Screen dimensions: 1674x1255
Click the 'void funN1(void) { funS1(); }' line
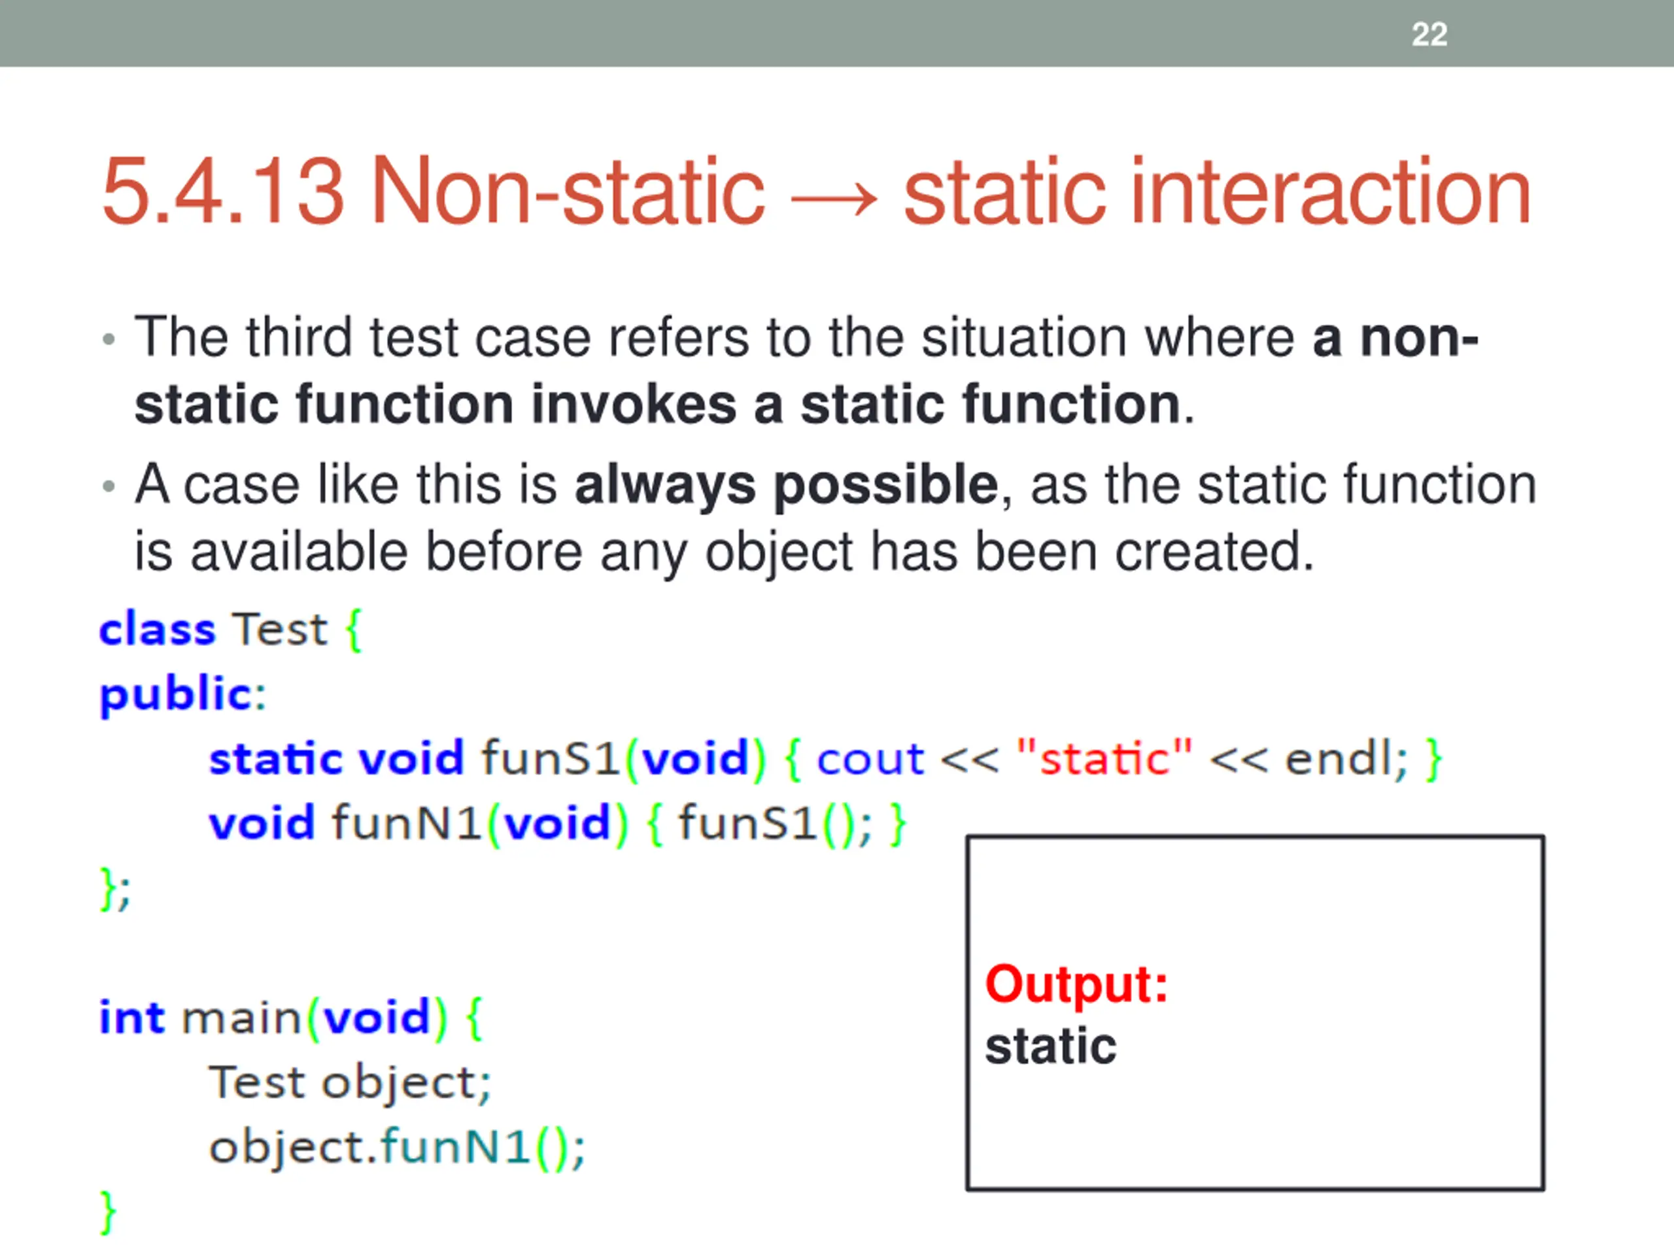tap(557, 823)
